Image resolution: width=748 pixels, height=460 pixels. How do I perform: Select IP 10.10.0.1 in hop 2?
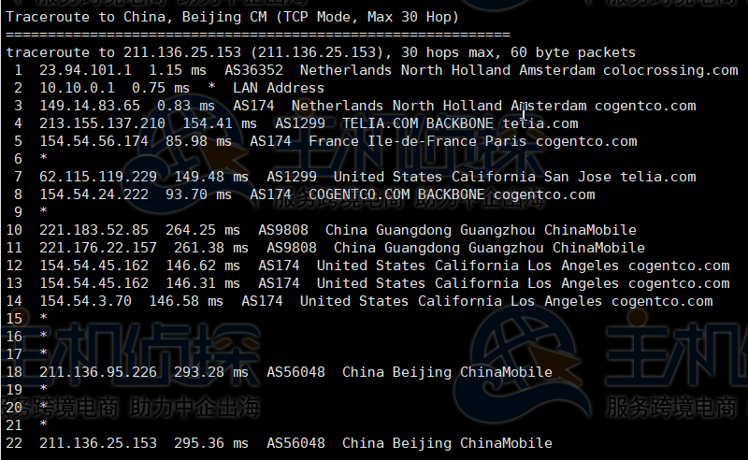pos(77,88)
